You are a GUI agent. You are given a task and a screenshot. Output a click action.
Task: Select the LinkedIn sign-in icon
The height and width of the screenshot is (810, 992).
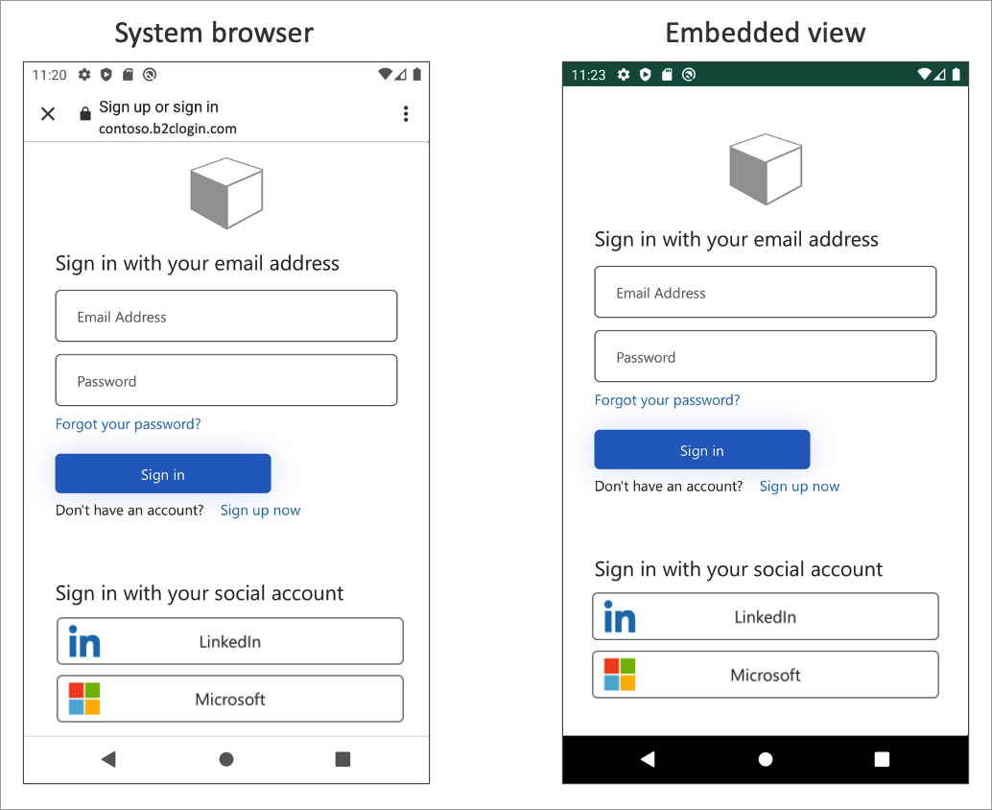coord(83,641)
